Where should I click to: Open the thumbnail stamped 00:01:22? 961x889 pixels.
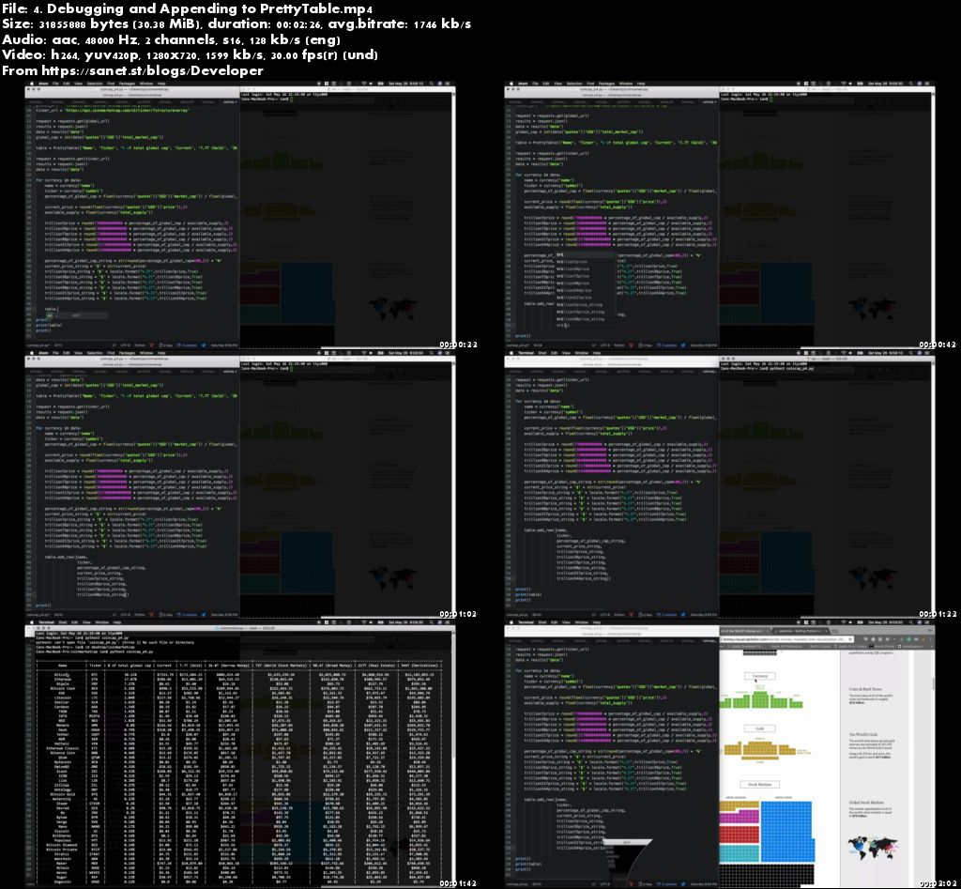(x=720, y=484)
